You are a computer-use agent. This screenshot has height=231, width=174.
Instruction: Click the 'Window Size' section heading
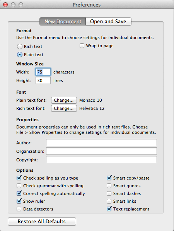[30, 64]
